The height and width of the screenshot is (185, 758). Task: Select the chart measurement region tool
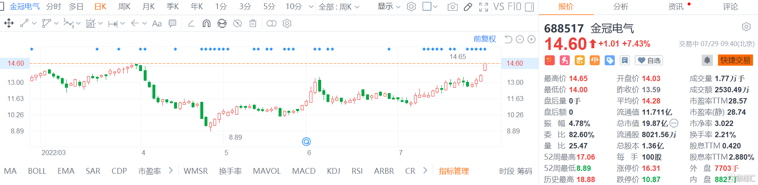90,24
